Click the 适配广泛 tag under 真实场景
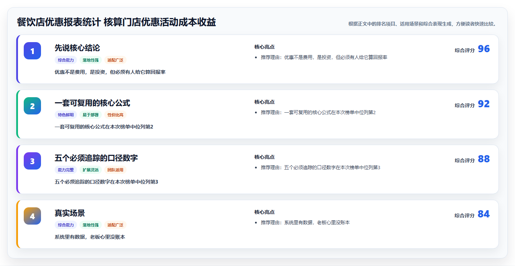Image resolution: width=515 pixels, height=266 pixels. point(115,225)
